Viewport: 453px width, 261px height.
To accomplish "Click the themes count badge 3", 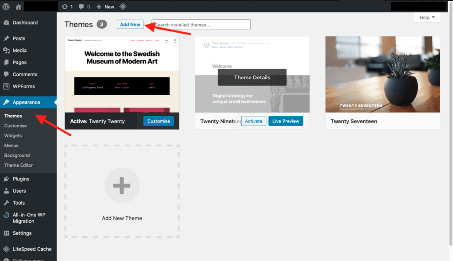I will coord(101,25).
